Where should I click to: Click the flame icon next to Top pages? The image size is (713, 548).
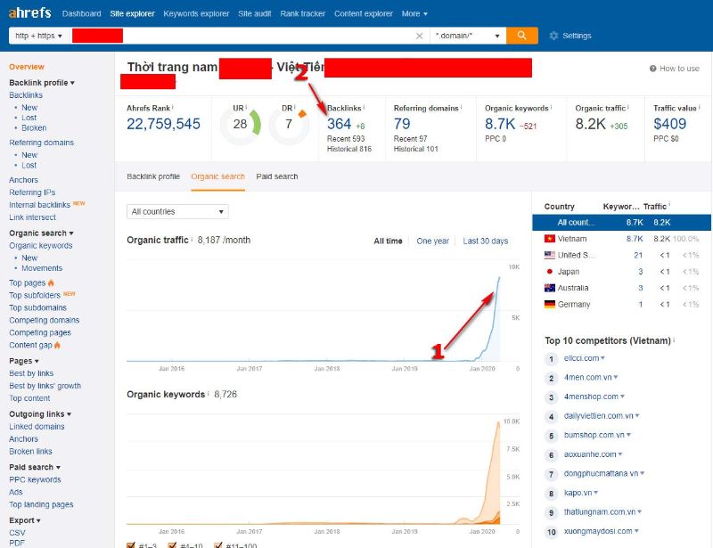[51, 282]
